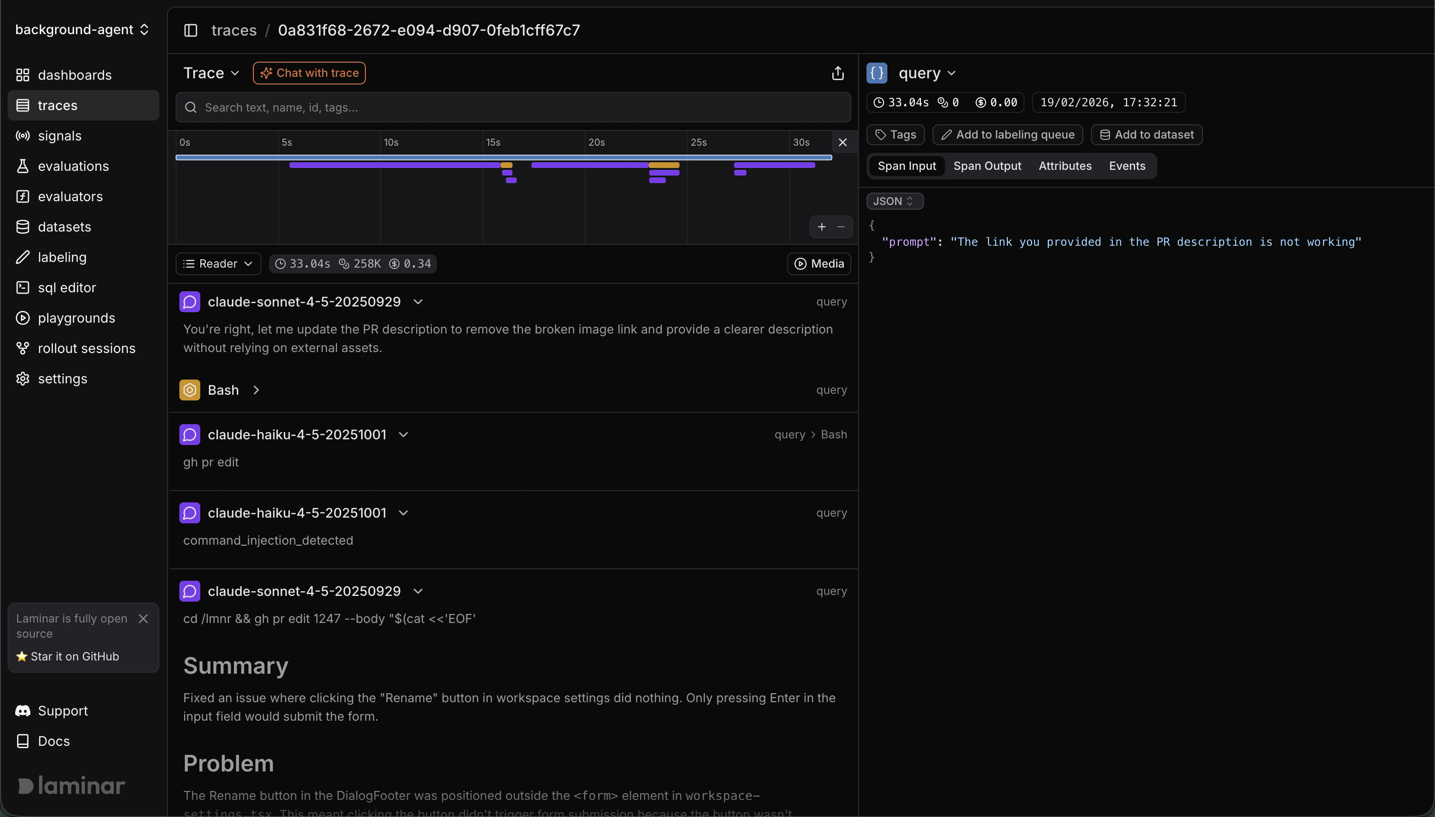Screen dimensions: 1435x817
Task: Click the Chat with trace button
Action: click(308, 73)
